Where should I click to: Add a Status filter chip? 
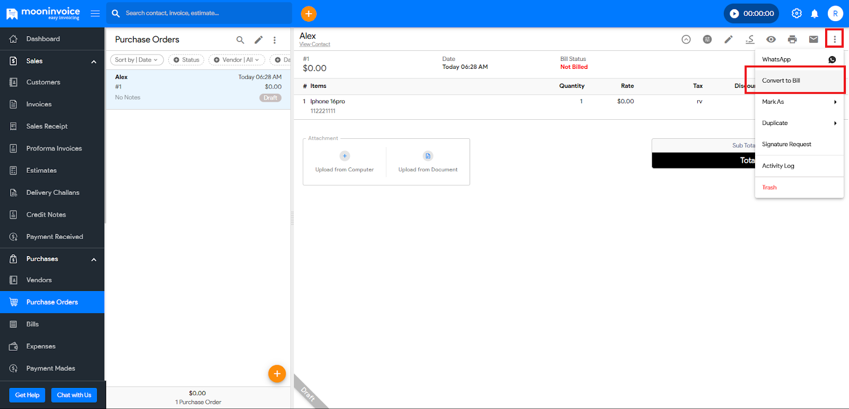(x=186, y=60)
